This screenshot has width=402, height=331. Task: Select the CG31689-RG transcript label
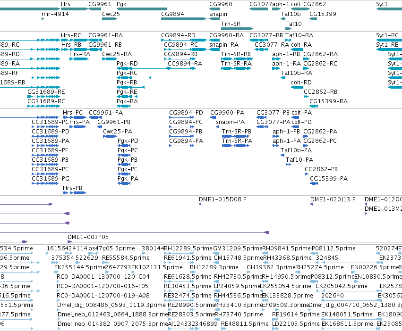click(x=46, y=101)
